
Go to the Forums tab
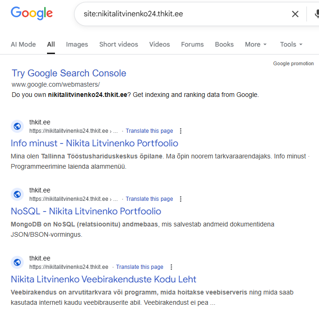[192, 44]
